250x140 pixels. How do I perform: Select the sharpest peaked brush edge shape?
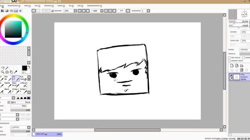18,98
